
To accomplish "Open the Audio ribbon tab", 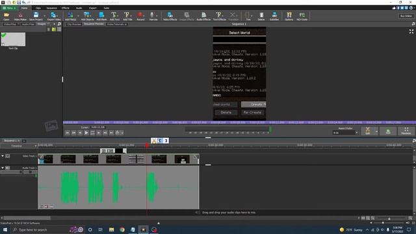I will [79, 8].
